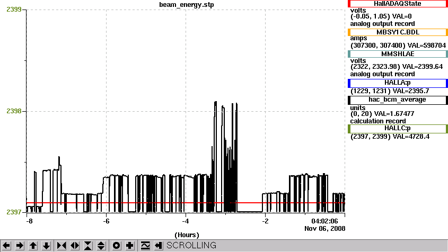Pan the graph left with left arrow

(x=6, y=246)
